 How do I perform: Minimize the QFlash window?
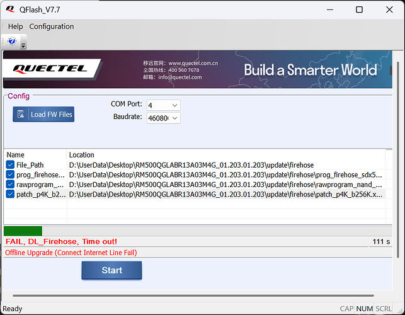pyautogui.click(x=330, y=9)
